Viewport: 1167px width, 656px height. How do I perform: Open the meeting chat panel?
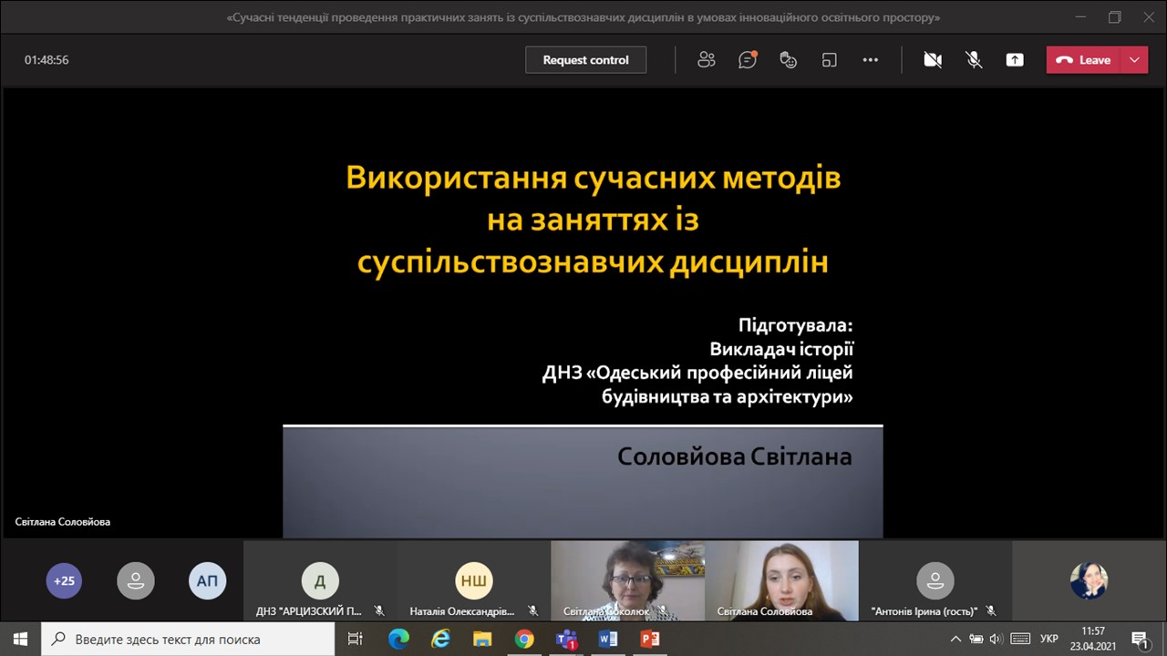tap(748, 60)
